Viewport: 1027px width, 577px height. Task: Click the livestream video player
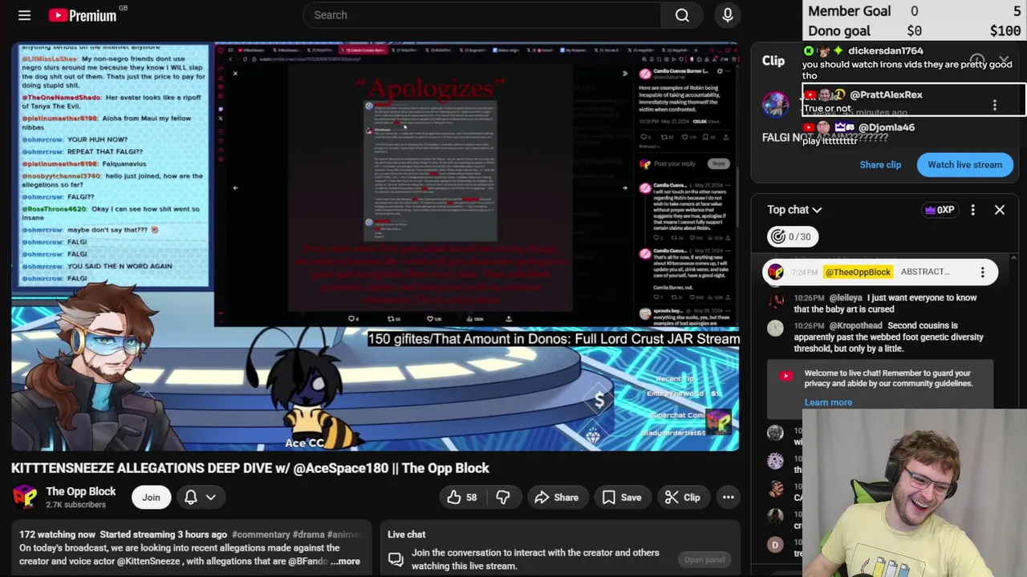pos(375,247)
